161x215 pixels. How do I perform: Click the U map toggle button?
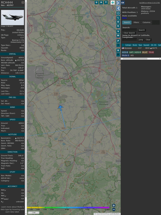[96, 2]
